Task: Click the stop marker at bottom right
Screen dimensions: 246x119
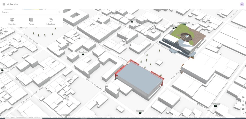Action: point(216,105)
